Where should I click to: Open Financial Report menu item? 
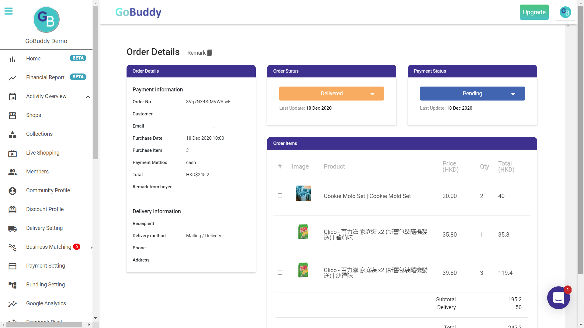[x=45, y=77]
